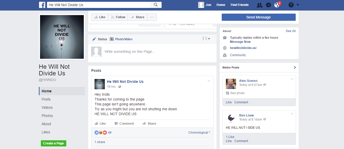Open the Quick Help question mark icon
344x149 pixels.
(x=291, y=5)
